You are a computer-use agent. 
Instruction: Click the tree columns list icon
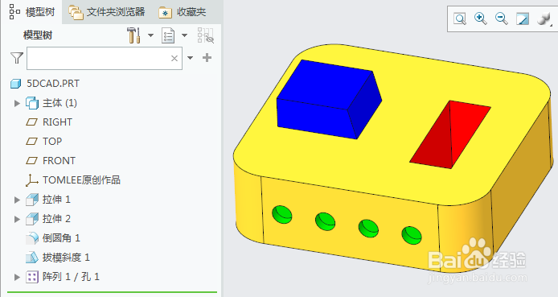tap(168, 35)
